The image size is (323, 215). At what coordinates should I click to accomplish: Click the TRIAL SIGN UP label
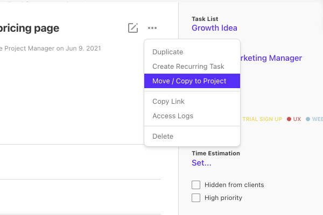click(x=262, y=119)
